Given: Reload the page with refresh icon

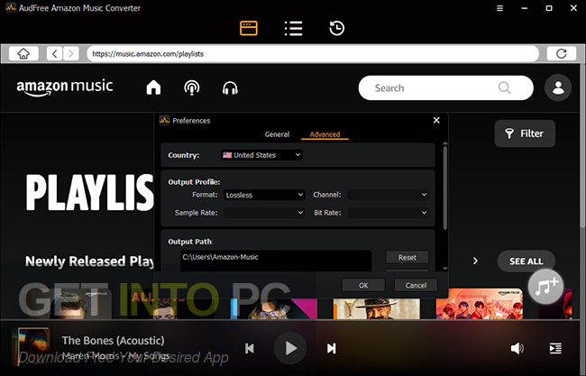Looking at the screenshot, I should [x=562, y=53].
